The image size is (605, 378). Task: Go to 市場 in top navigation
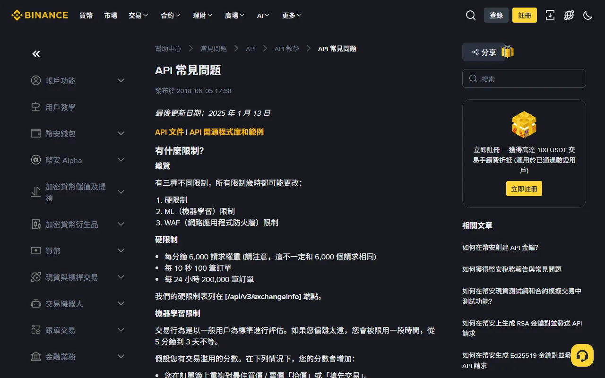tap(111, 15)
